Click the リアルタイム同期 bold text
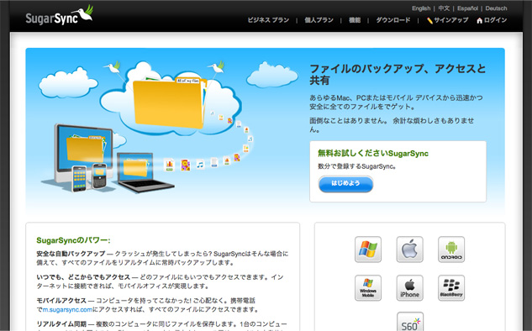 pos(61,324)
